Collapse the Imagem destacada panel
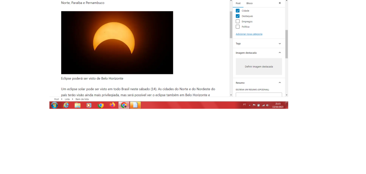 coord(280,53)
